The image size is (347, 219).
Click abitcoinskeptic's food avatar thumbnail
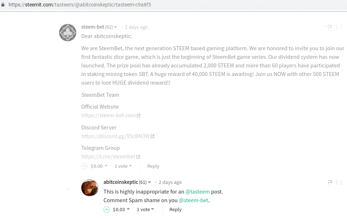[90, 188]
